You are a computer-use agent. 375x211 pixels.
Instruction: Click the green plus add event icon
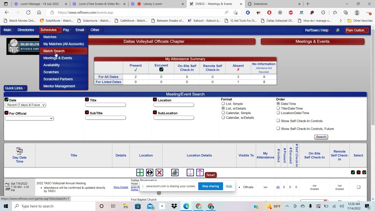tap(140, 173)
